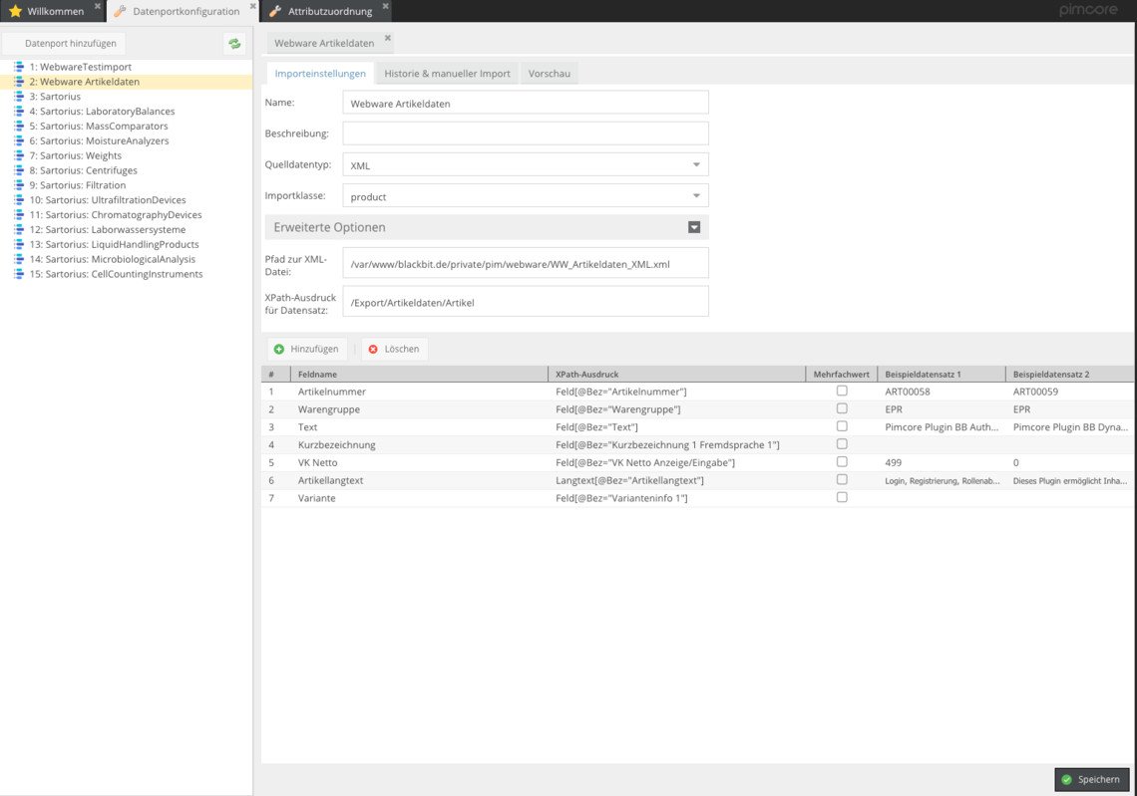Click the Pfad zur XML-Datei field
The width and height of the screenshot is (1137, 796).
coord(525,264)
